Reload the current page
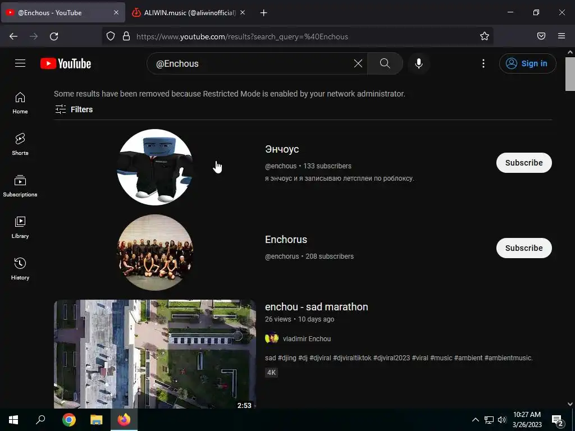575x431 pixels. click(54, 36)
